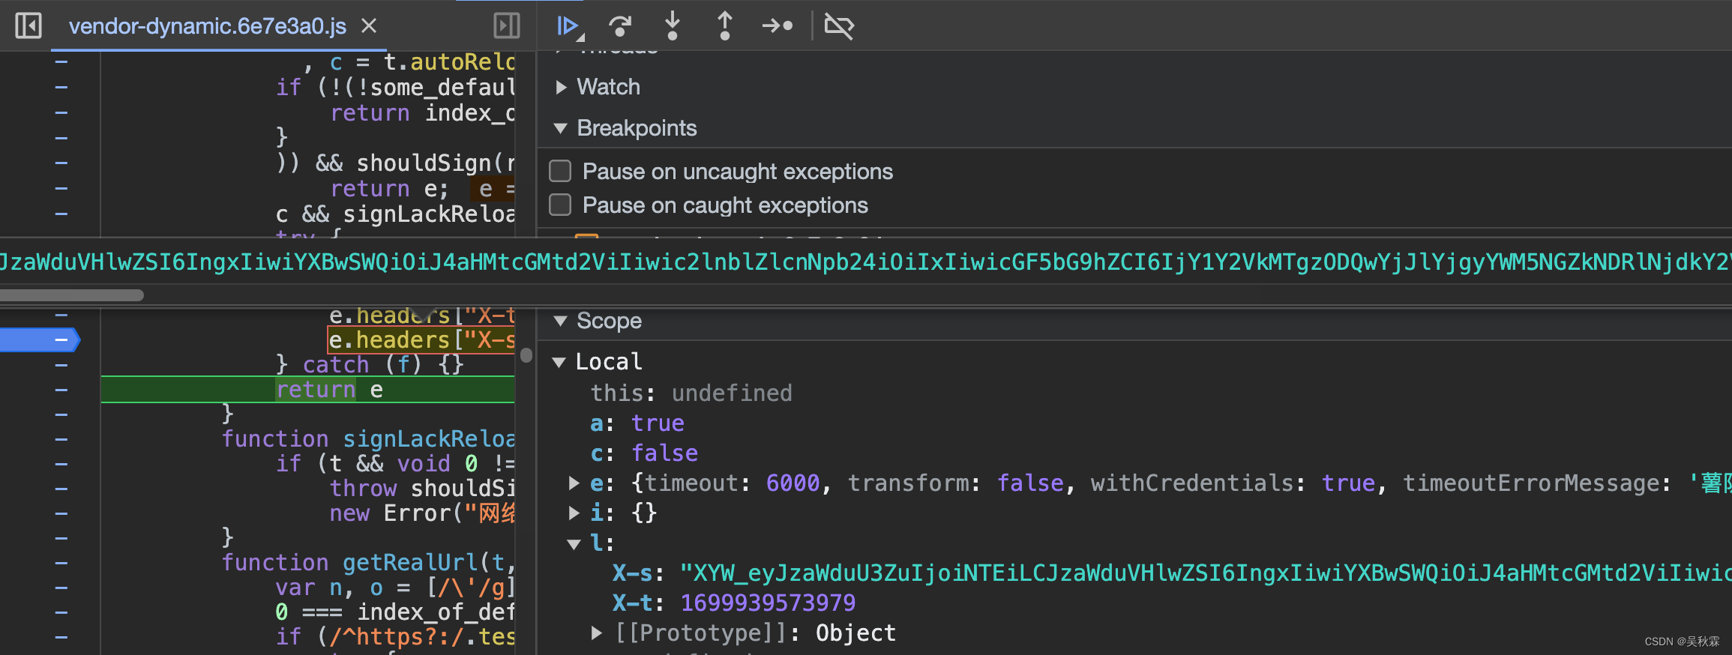Resume script execution
The width and height of the screenshot is (1732, 655).
(570, 26)
